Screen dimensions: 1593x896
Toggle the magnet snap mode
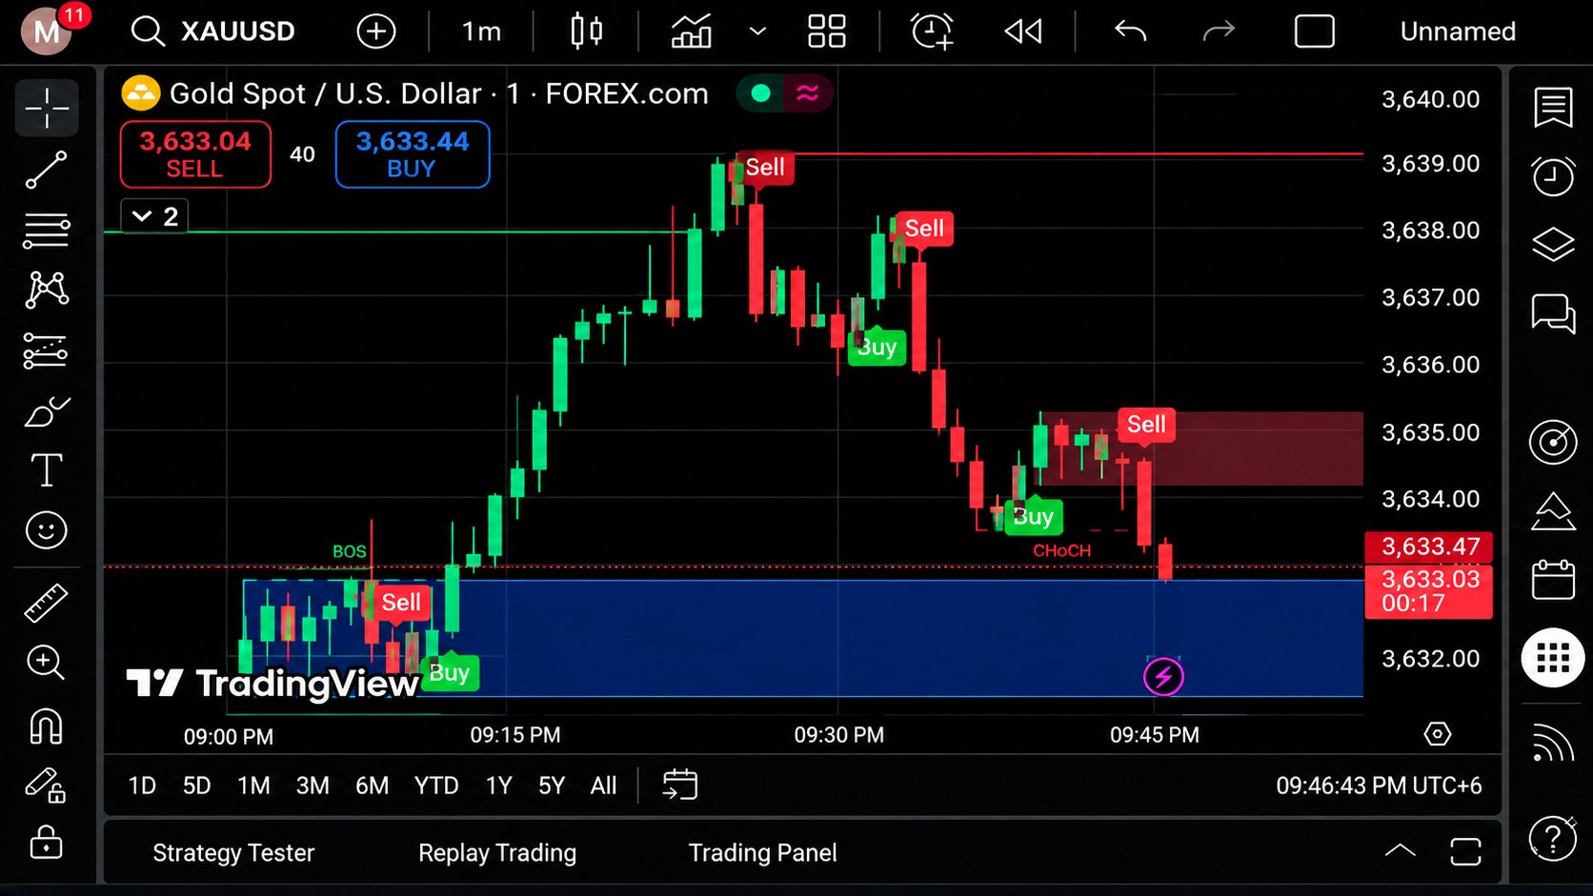(x=46, y=727)
